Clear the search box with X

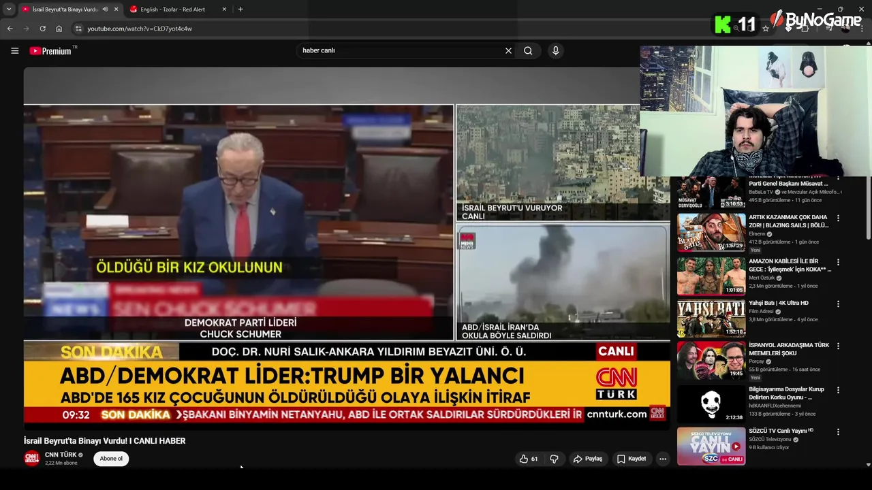(x=508, y=50)
